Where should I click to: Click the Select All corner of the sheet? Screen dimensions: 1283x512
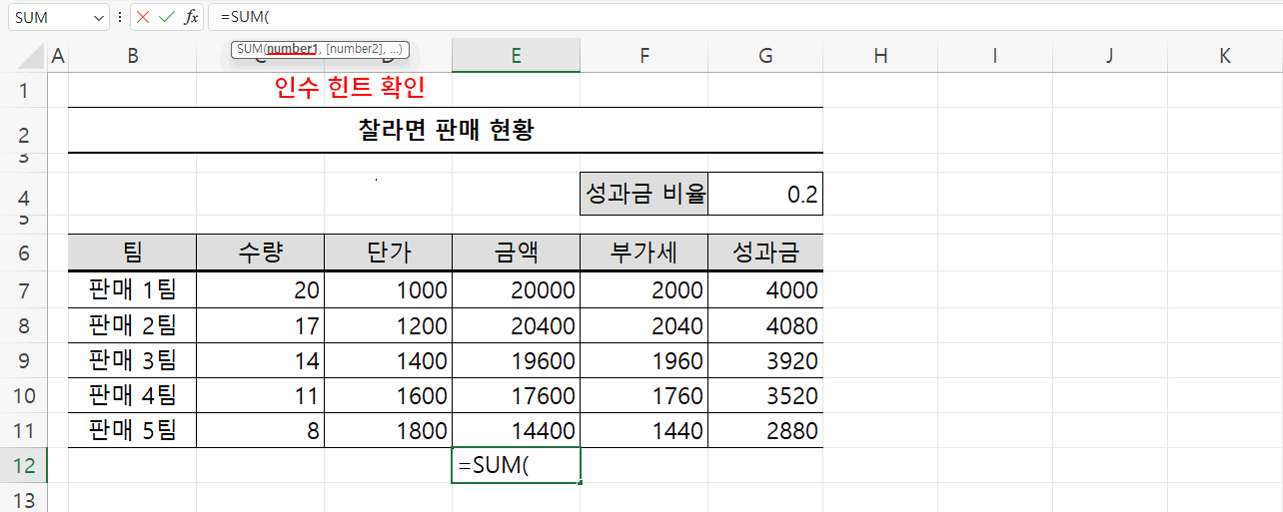23,56
